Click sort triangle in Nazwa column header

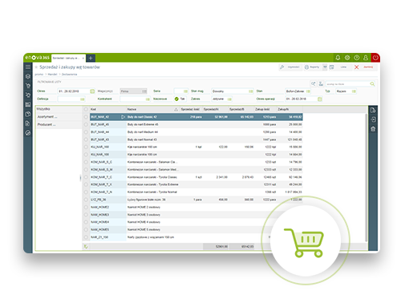coord(176,109)
